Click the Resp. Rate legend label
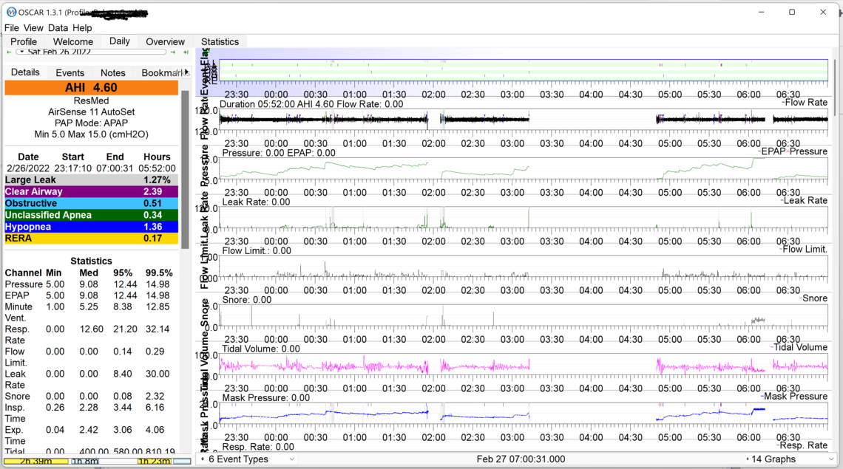 [x=804, y=445]
